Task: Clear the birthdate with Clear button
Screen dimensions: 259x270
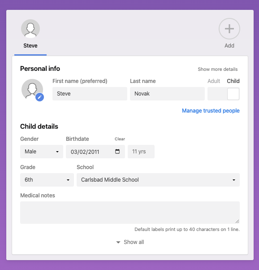Action: (120, 139)
